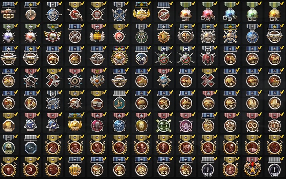Pick the pink castle medal

pyautogui.click(x=186, y=123)
